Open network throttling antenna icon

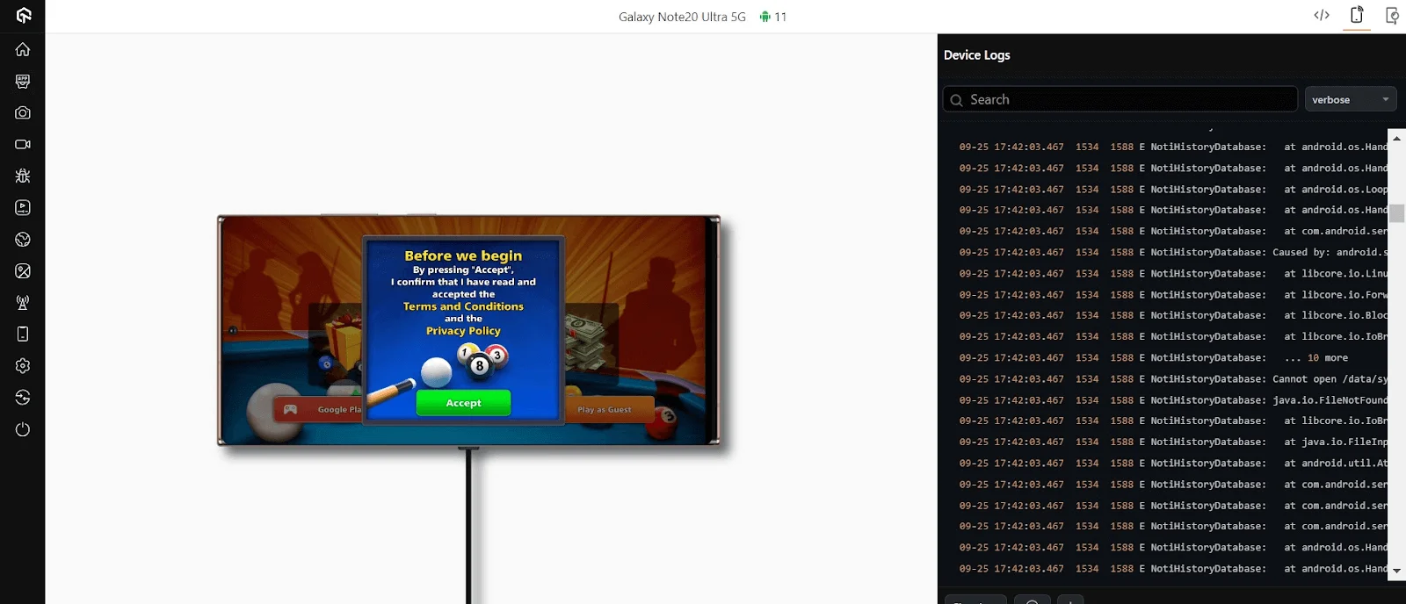click(x=23, y=303)
